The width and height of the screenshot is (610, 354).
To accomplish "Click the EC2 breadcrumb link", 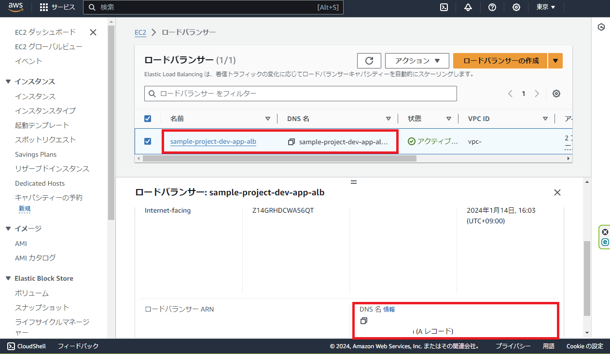I will 140,32.
